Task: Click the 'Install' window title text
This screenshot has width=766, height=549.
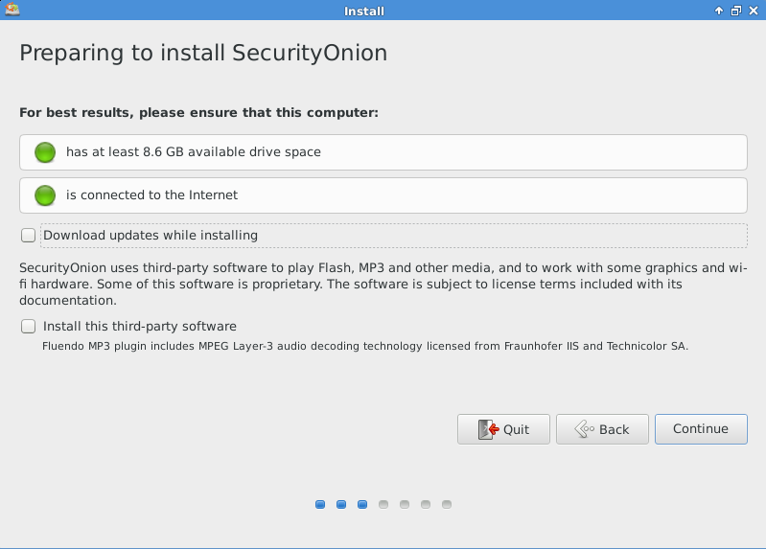Action: click(x=363, y=11)
